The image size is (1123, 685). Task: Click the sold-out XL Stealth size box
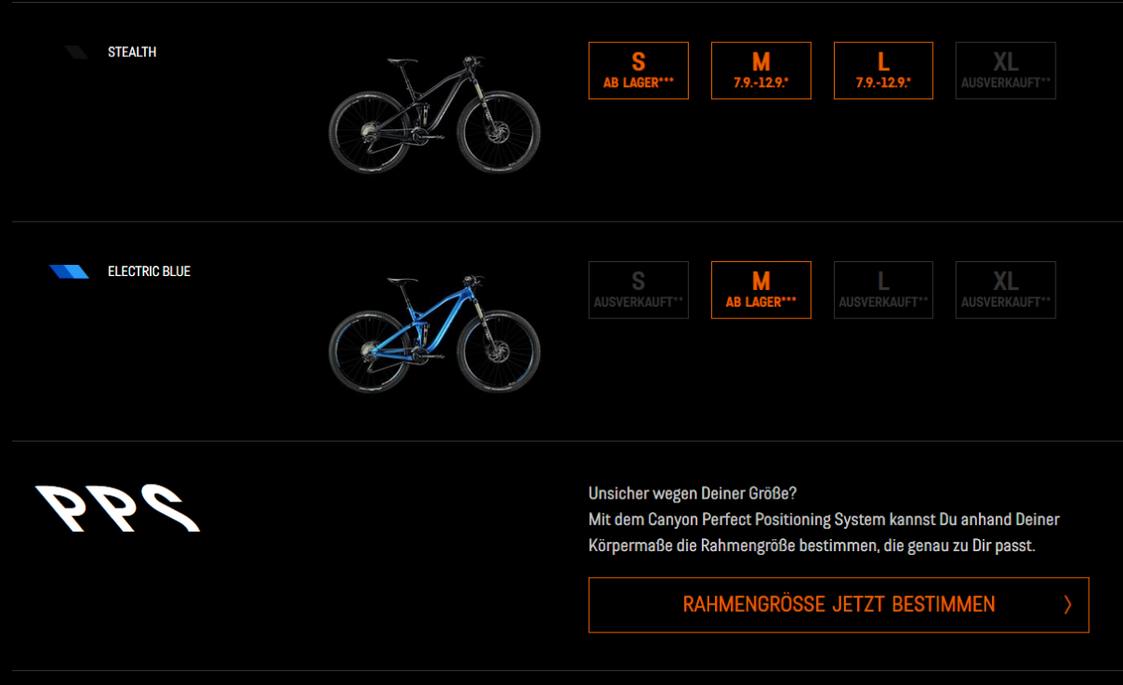click(1006, 70)
